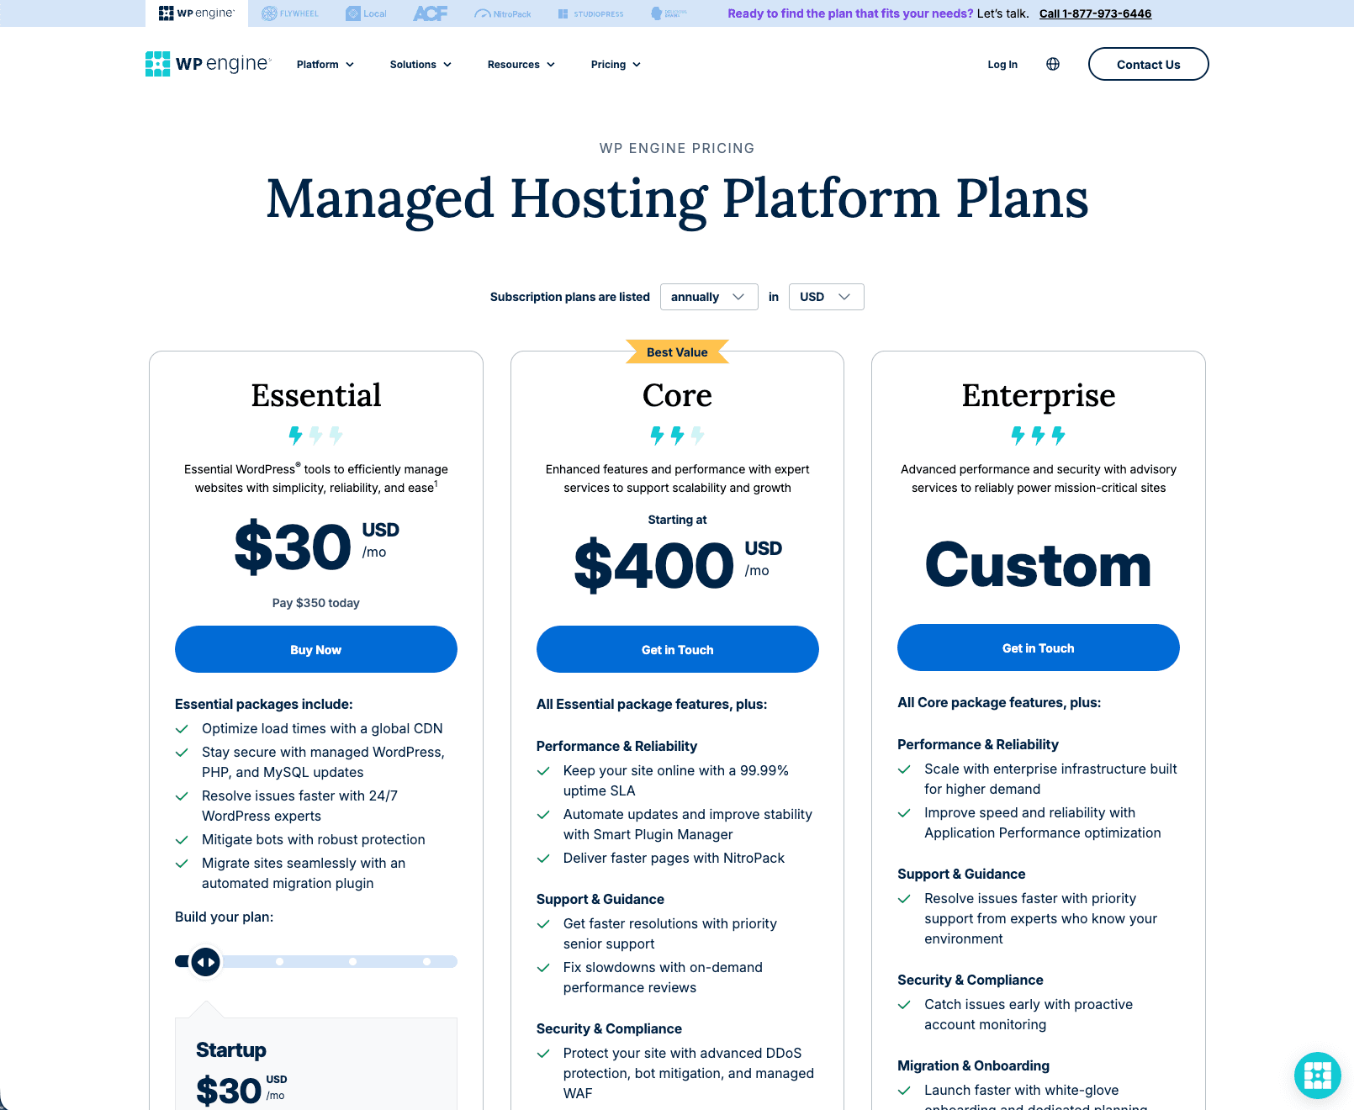Click the Core plan title

click(x=677, y=395)
